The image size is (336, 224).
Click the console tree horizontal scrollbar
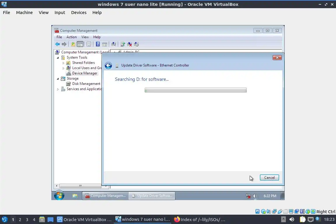pyautogui.click(x=80, y=186)
